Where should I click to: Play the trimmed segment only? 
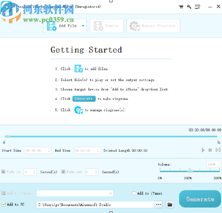(x=218, y=150)
